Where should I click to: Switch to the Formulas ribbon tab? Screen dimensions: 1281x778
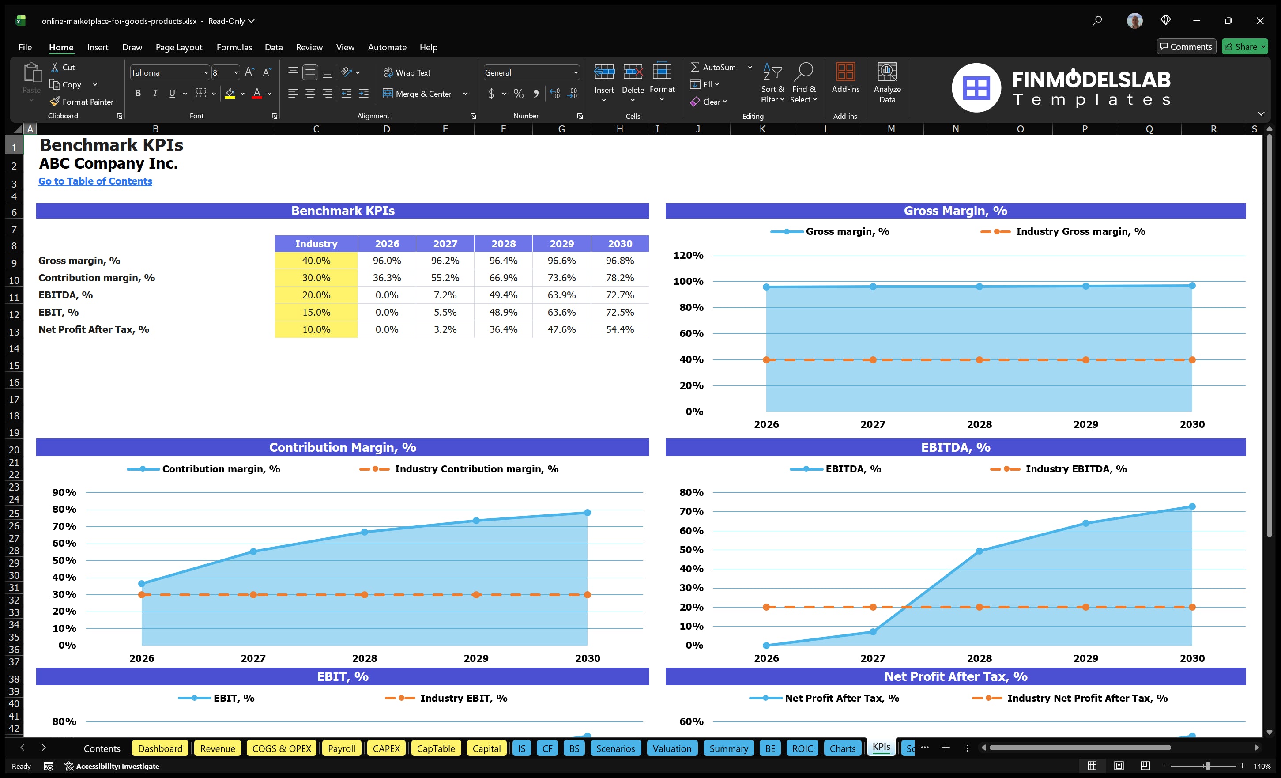pos(234,47)
